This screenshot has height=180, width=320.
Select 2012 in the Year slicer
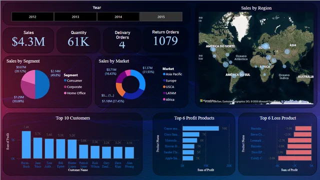32,16
